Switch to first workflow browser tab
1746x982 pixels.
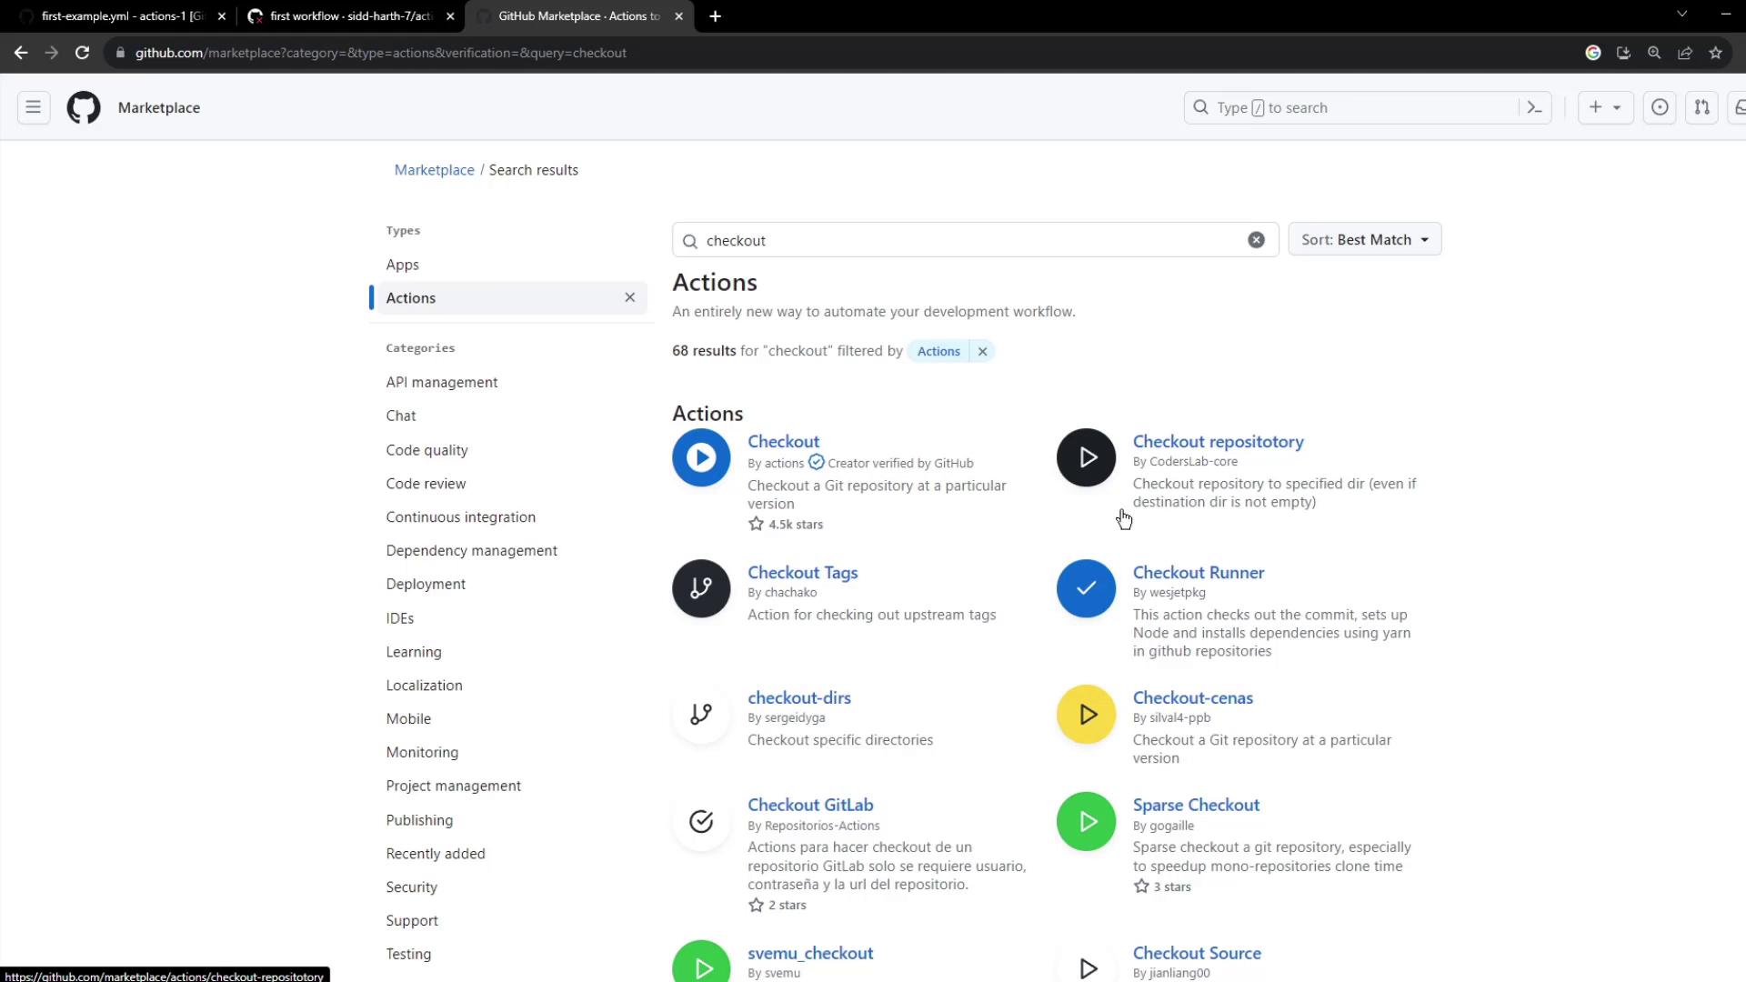(x=350, y=16)
